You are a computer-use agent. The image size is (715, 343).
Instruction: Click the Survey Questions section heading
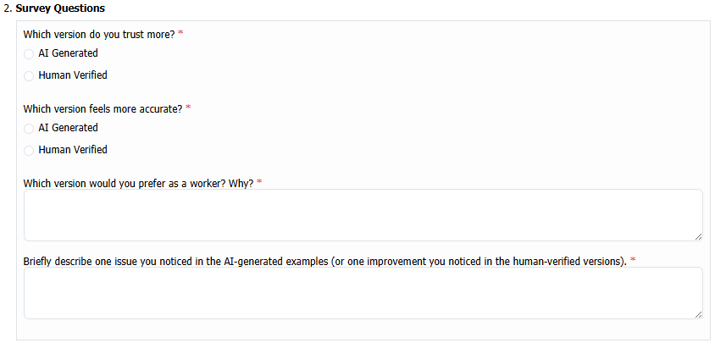(x=60, y=8)
